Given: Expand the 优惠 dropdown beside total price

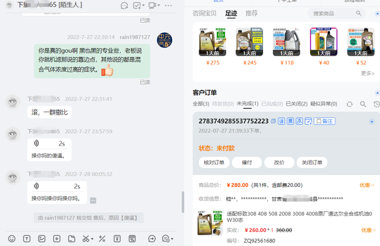Looking at the screenshot, I should click(x=367, y=185).
